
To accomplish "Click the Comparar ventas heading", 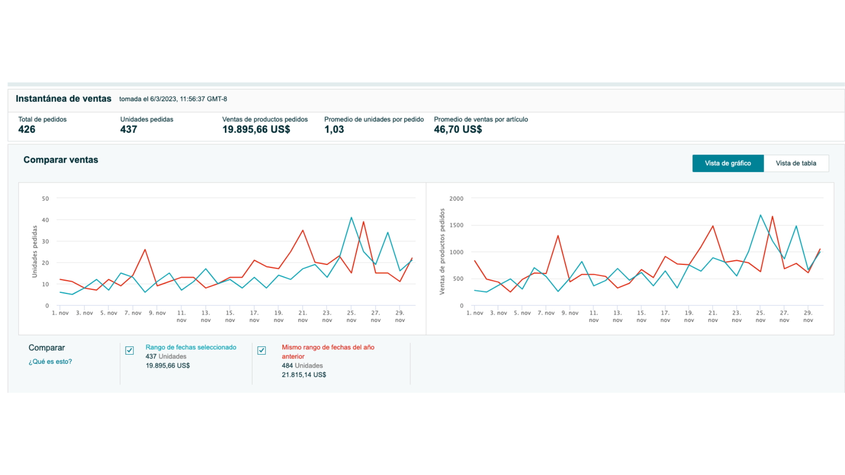I will pyautogui.click(x=61, y=160).
